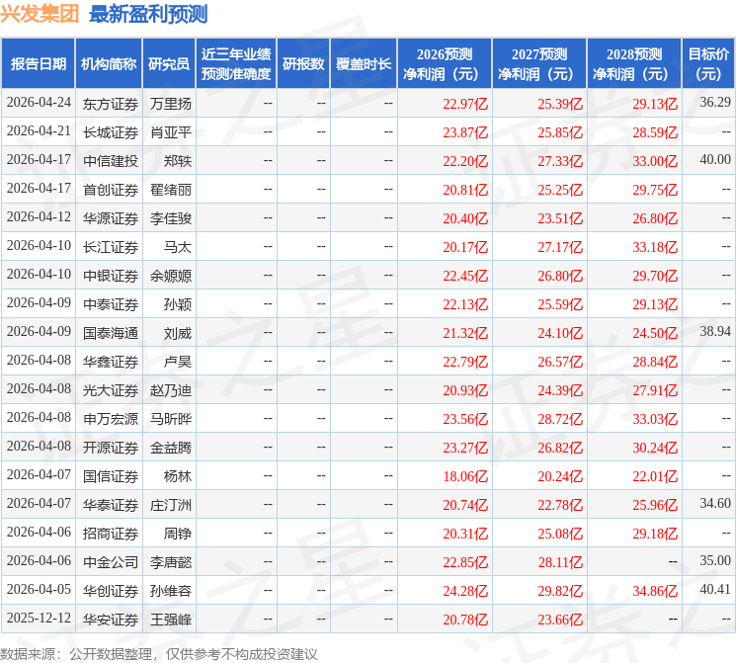Select 中信建投 institution cell
The height and width of the screenshot is (663, 736).
[111, 161]
